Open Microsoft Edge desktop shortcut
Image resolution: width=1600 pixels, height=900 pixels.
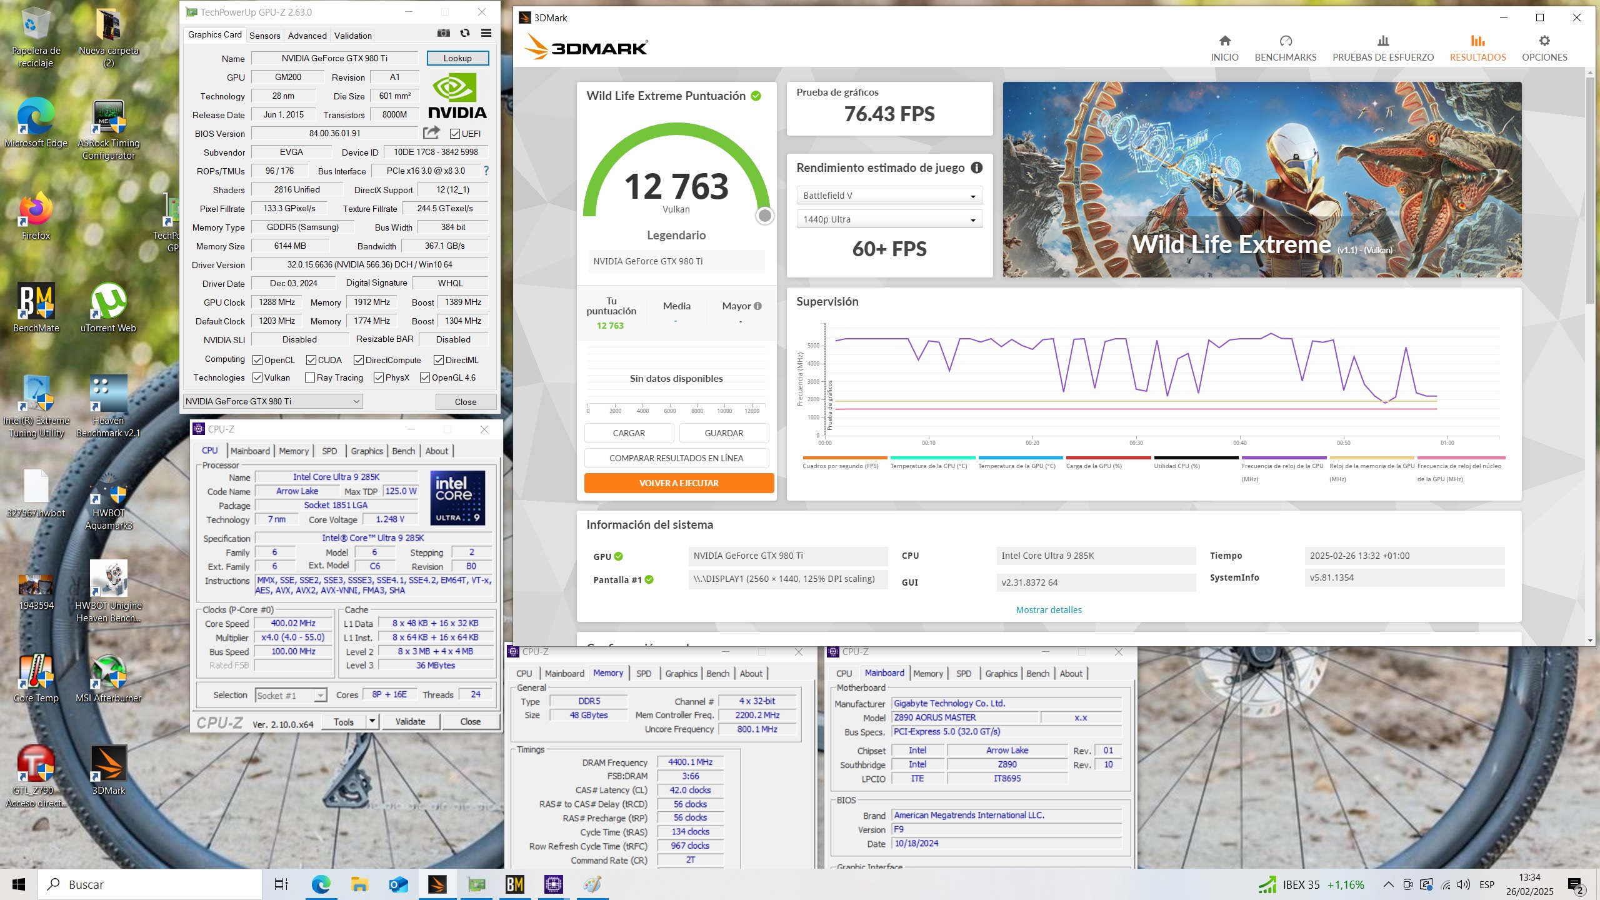pyautogui.click(x=36, y=124)
